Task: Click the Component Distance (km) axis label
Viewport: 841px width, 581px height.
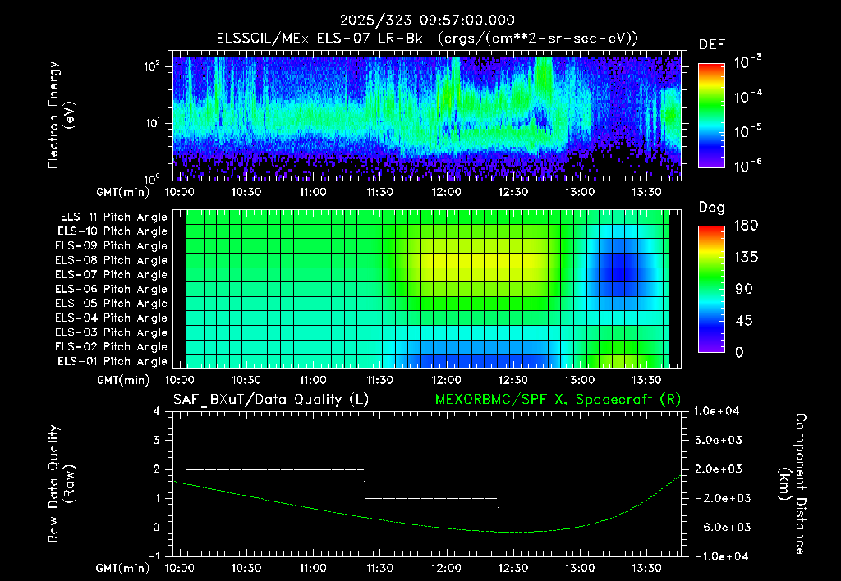Action: pos(793,484)
